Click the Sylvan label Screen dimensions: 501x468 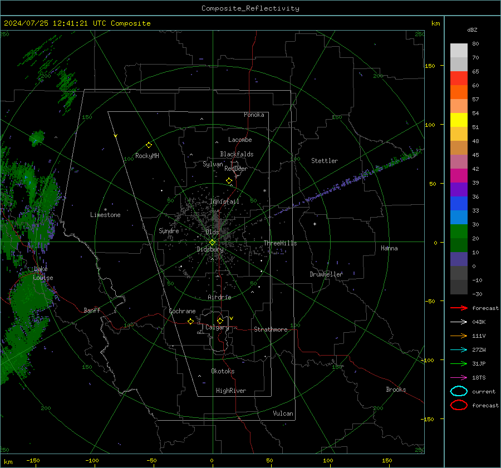pyautogui.click(x=213, y=165)
